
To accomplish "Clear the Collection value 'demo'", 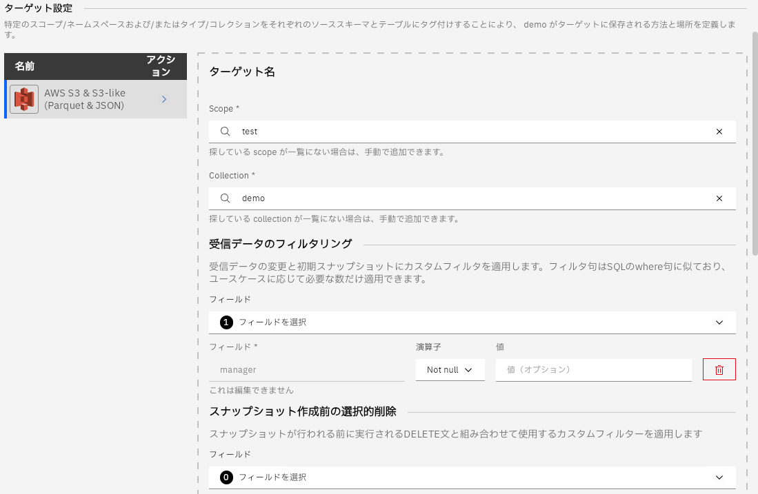I will coord(719,198).
